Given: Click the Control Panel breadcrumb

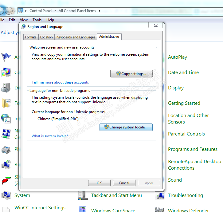Looking at the screenshot, I should point(41,11).
